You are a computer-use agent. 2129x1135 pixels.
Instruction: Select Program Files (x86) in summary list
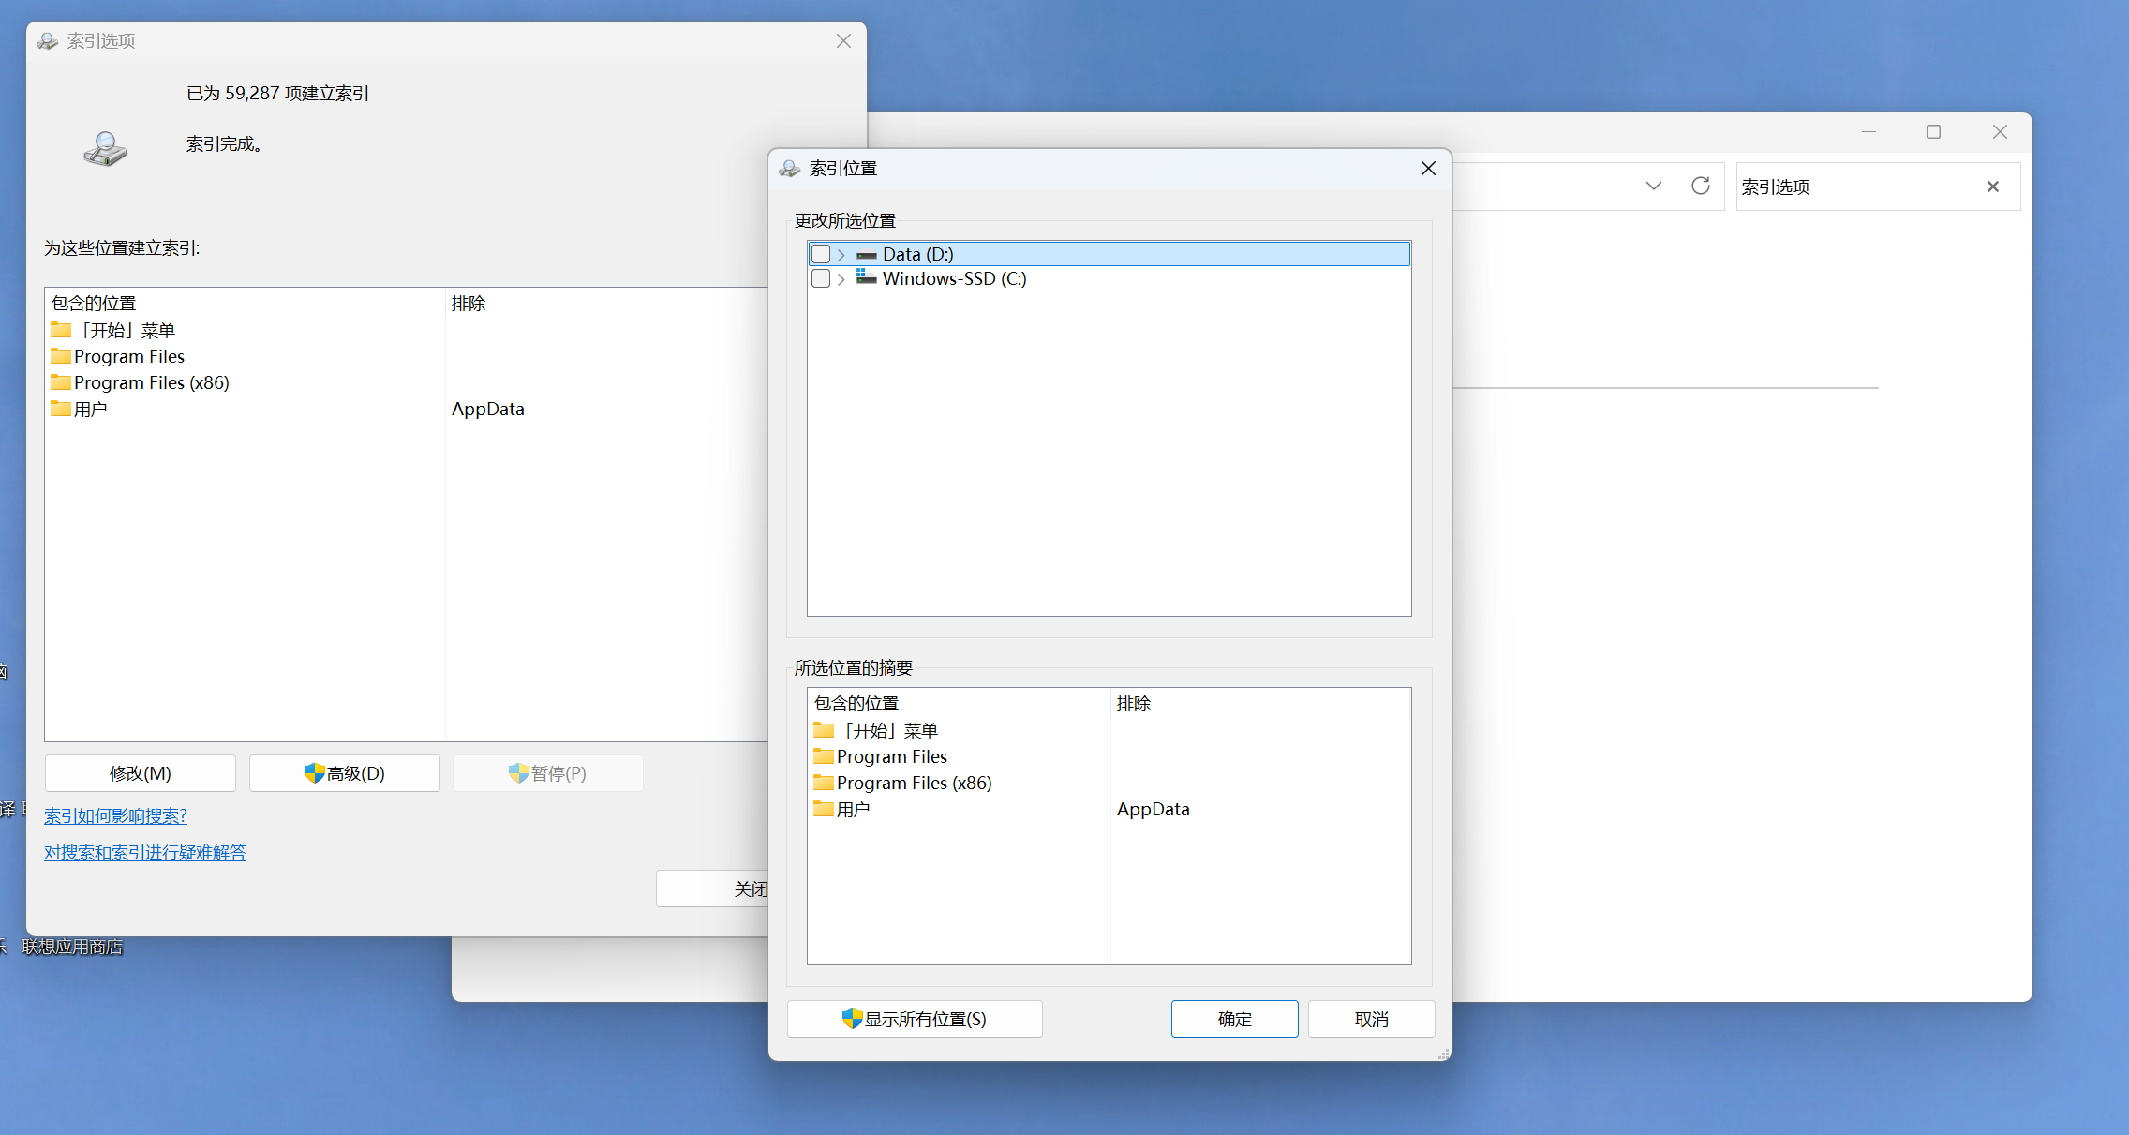point(914,783)
